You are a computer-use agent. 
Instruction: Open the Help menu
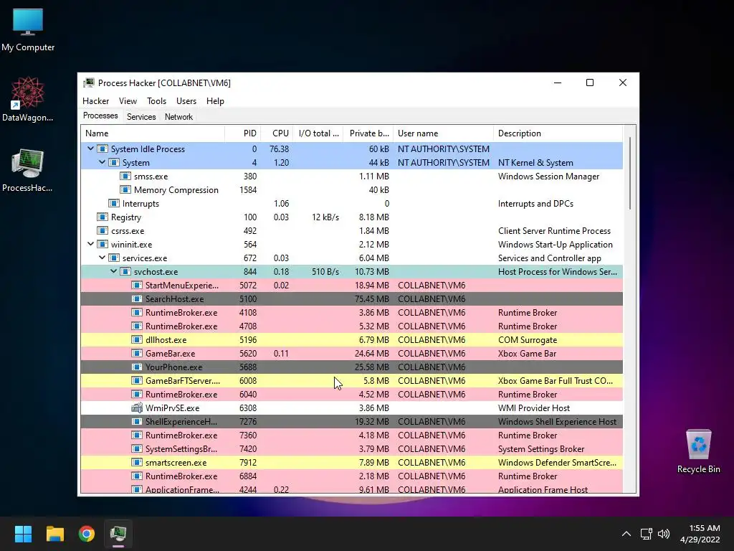pyautogui.click(x=215, y=100)
